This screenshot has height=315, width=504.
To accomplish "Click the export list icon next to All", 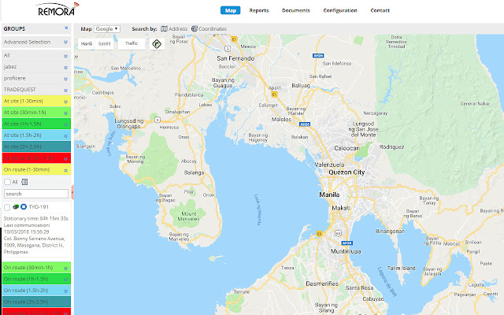I will [24, 182].
